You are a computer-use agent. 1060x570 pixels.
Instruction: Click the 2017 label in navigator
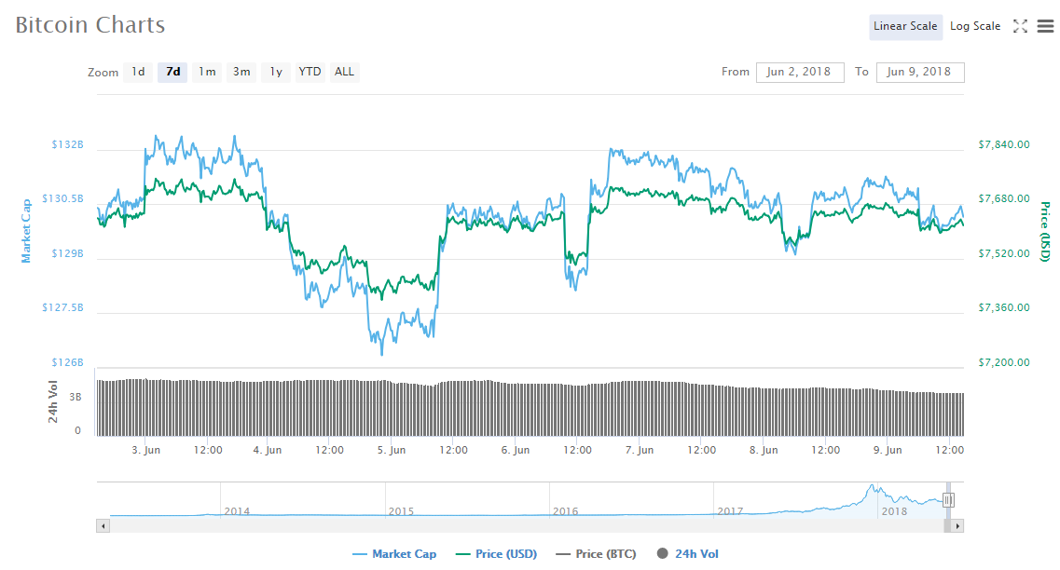tap(730, 511)
